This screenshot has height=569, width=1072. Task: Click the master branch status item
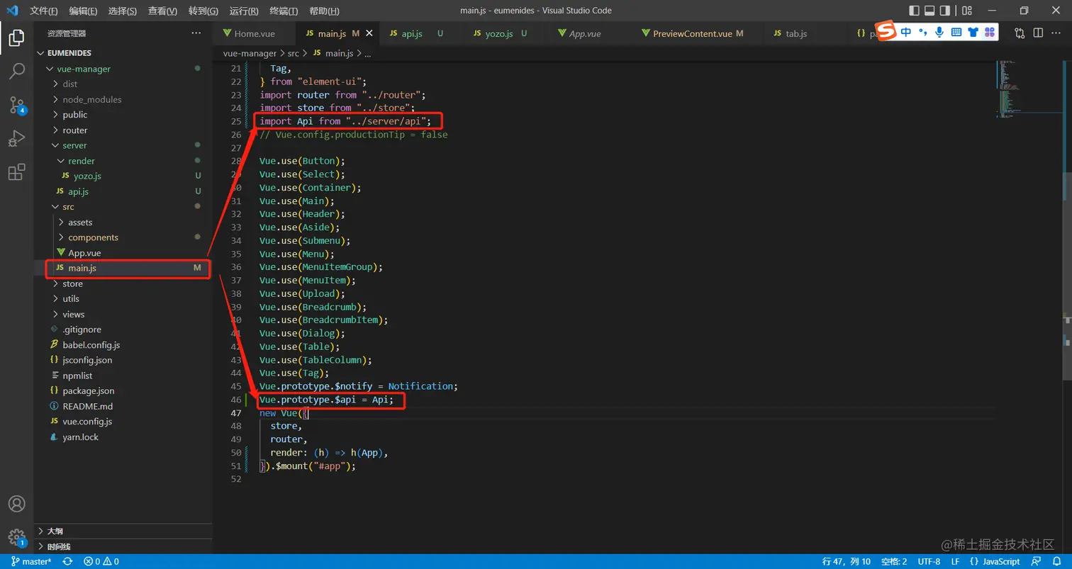31,561
